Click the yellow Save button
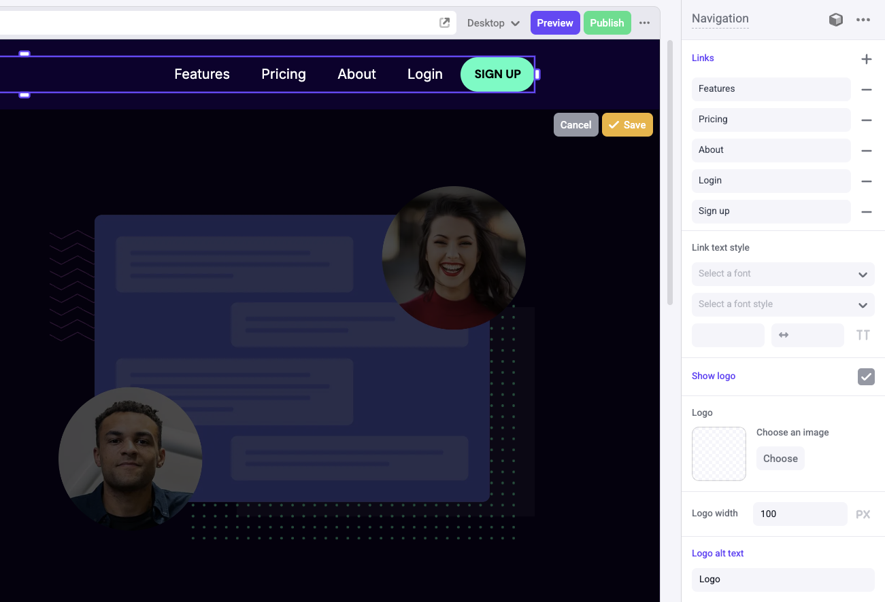Screen dimensions: 885x602 tap(627, 125)
